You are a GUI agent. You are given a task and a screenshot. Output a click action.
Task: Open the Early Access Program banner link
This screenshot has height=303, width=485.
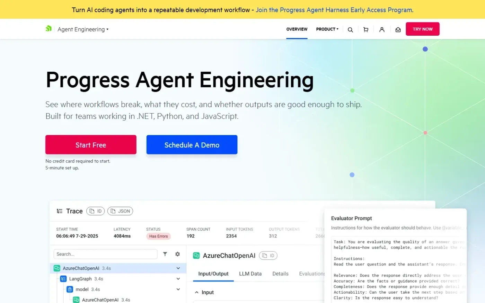[334, 10]
